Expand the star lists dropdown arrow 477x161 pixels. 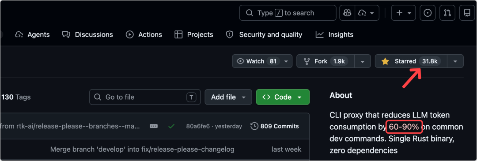tap(455, 61)
